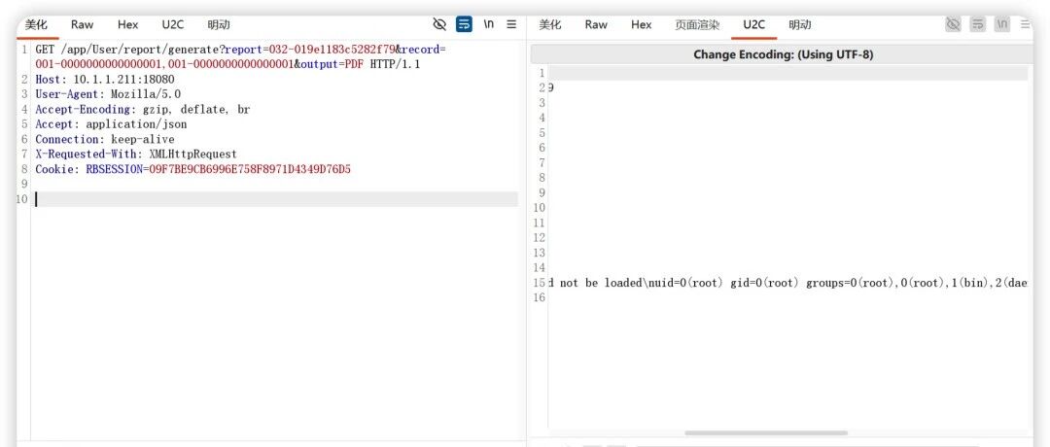Click the Cookie RBSESSION value line
Viewport: 1050px width, 447px height.
pyautogui.click(x=192, y=169)
